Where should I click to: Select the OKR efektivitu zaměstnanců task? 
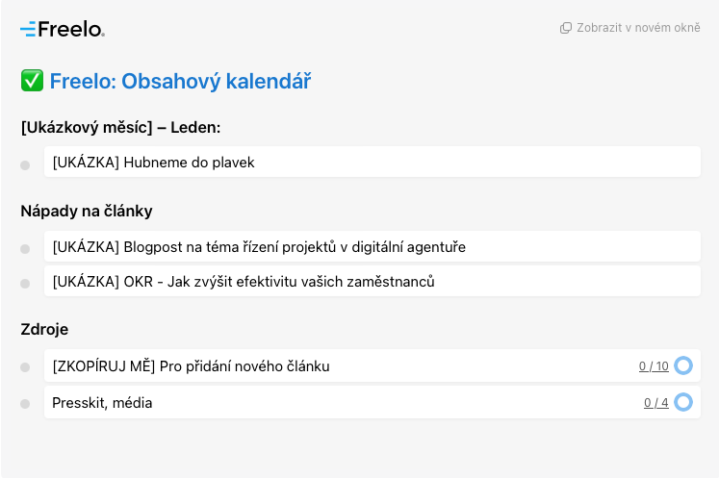tap(244, 282)
